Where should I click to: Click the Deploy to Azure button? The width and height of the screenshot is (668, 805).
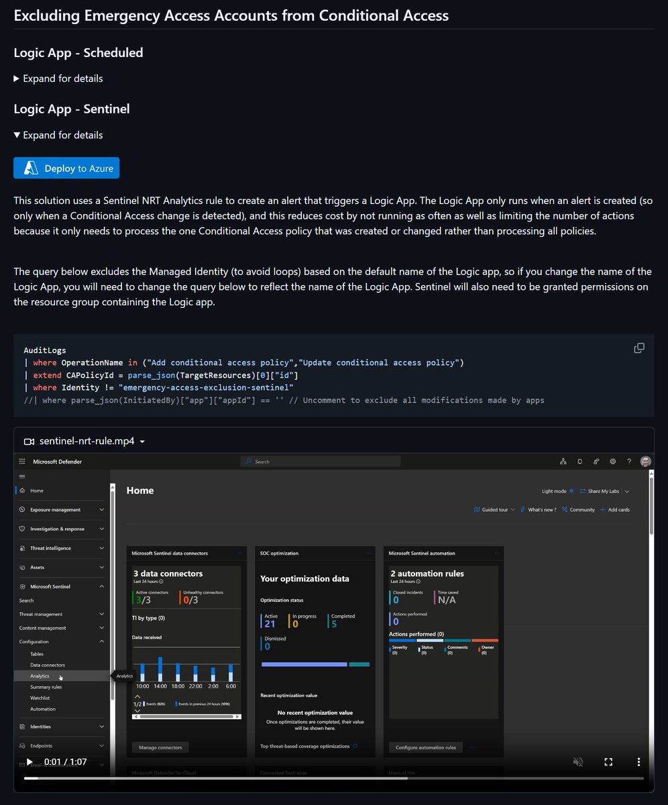point(66,168)
